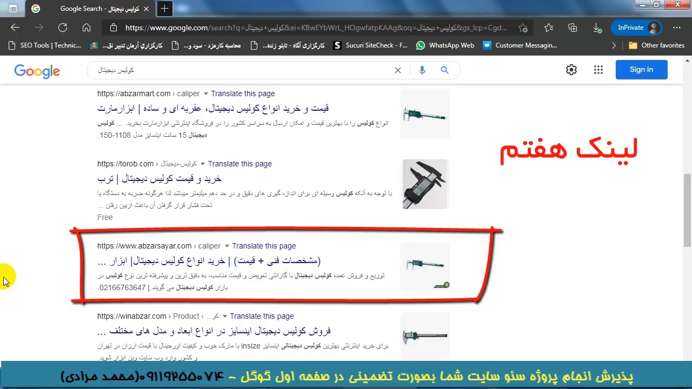Click the Google voice search microphone
The width and height of the screenshot is (692, 389).
click(422, 70)
